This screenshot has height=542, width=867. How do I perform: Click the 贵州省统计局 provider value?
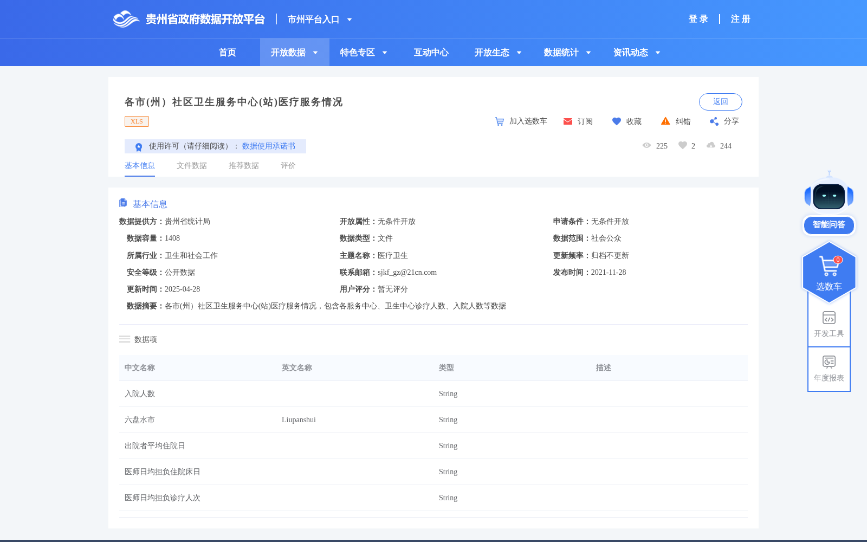pyautogui.click(x=187, y=222)
